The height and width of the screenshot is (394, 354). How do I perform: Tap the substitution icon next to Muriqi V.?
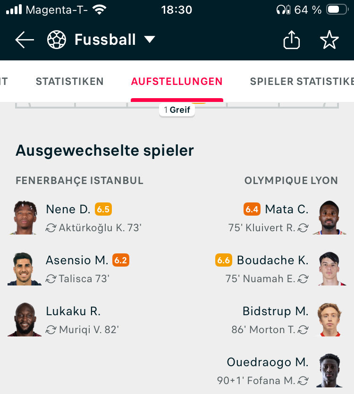(x=51, y=330)
